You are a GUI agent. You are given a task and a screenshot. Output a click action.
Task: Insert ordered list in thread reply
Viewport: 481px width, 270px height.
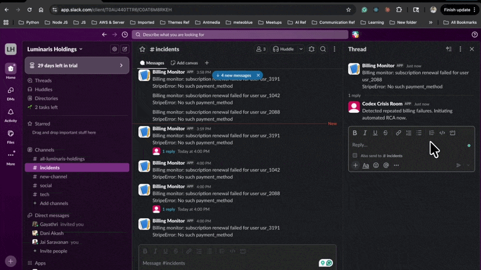[409, 133]
